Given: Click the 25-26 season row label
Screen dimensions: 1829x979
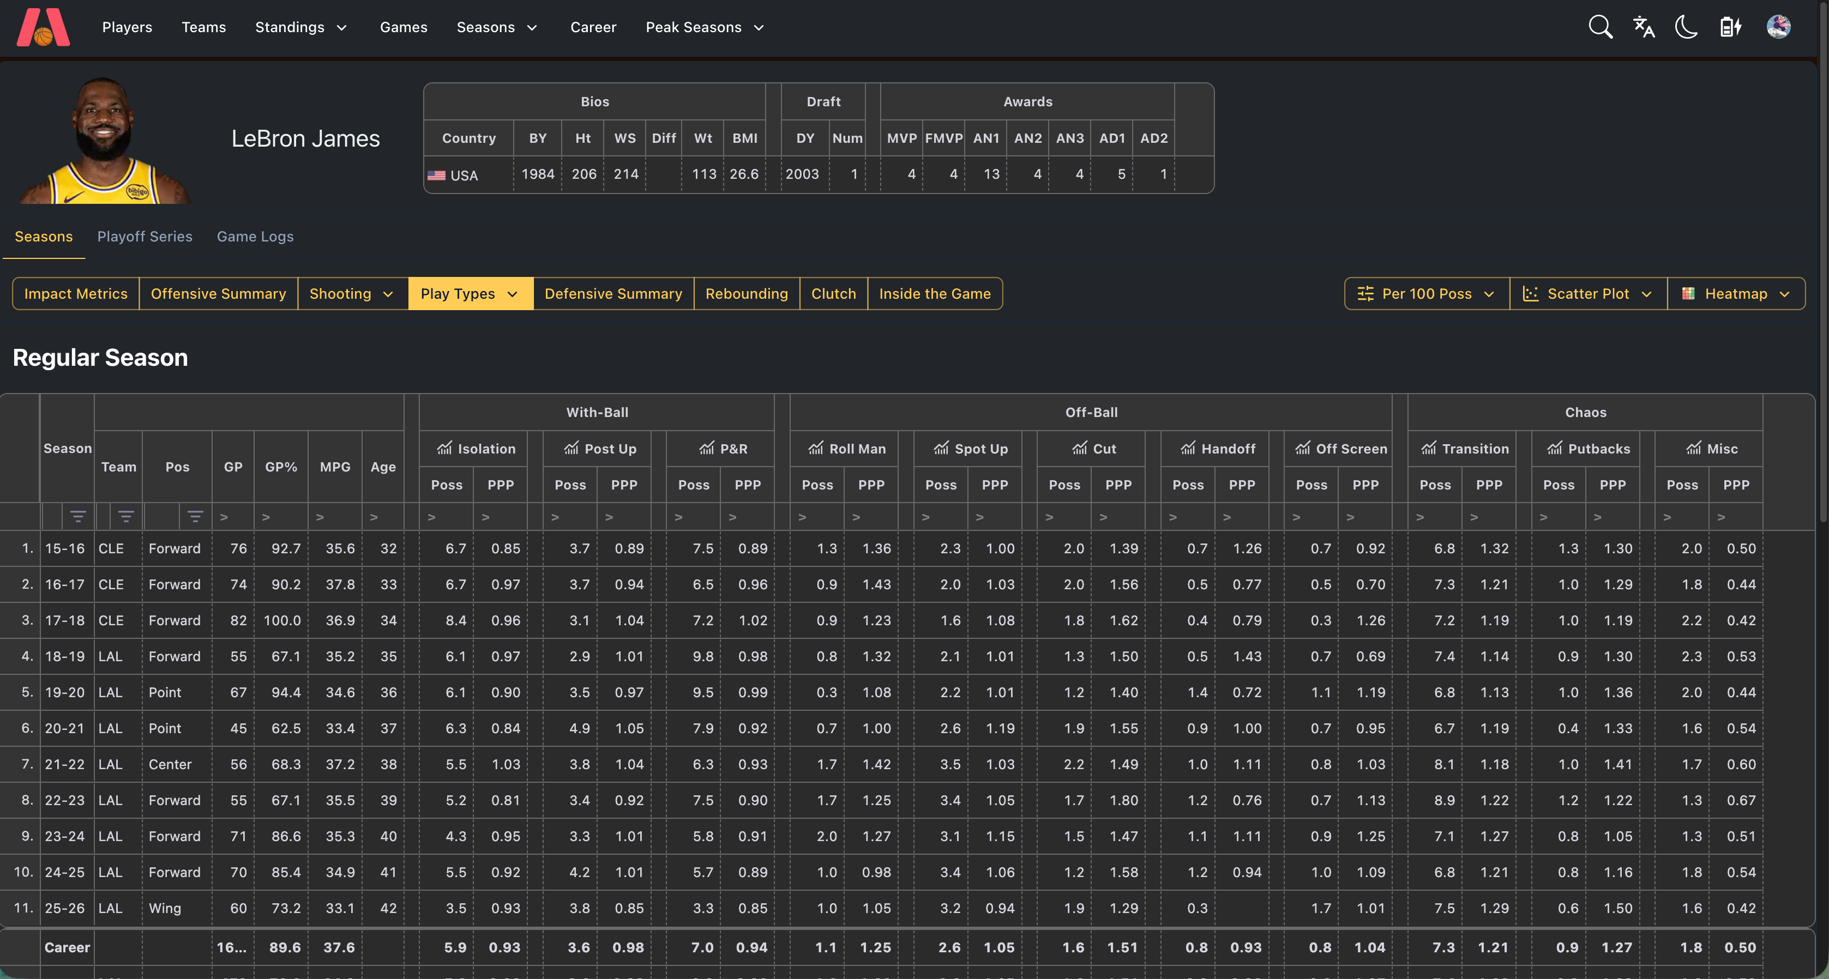Looking at the screenshot, I should 64,908.
